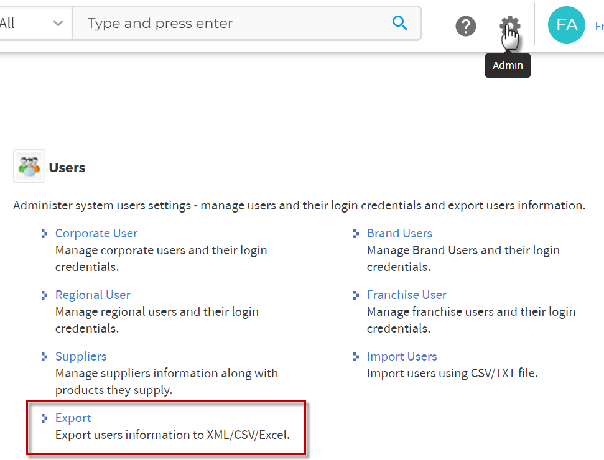This screenshot has width=604, height=460.
Task: Click bullet arrow beside Corporate User
Action: 44,234
